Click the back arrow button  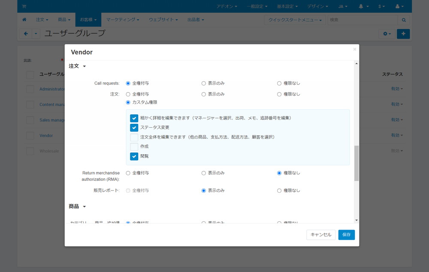26,34
